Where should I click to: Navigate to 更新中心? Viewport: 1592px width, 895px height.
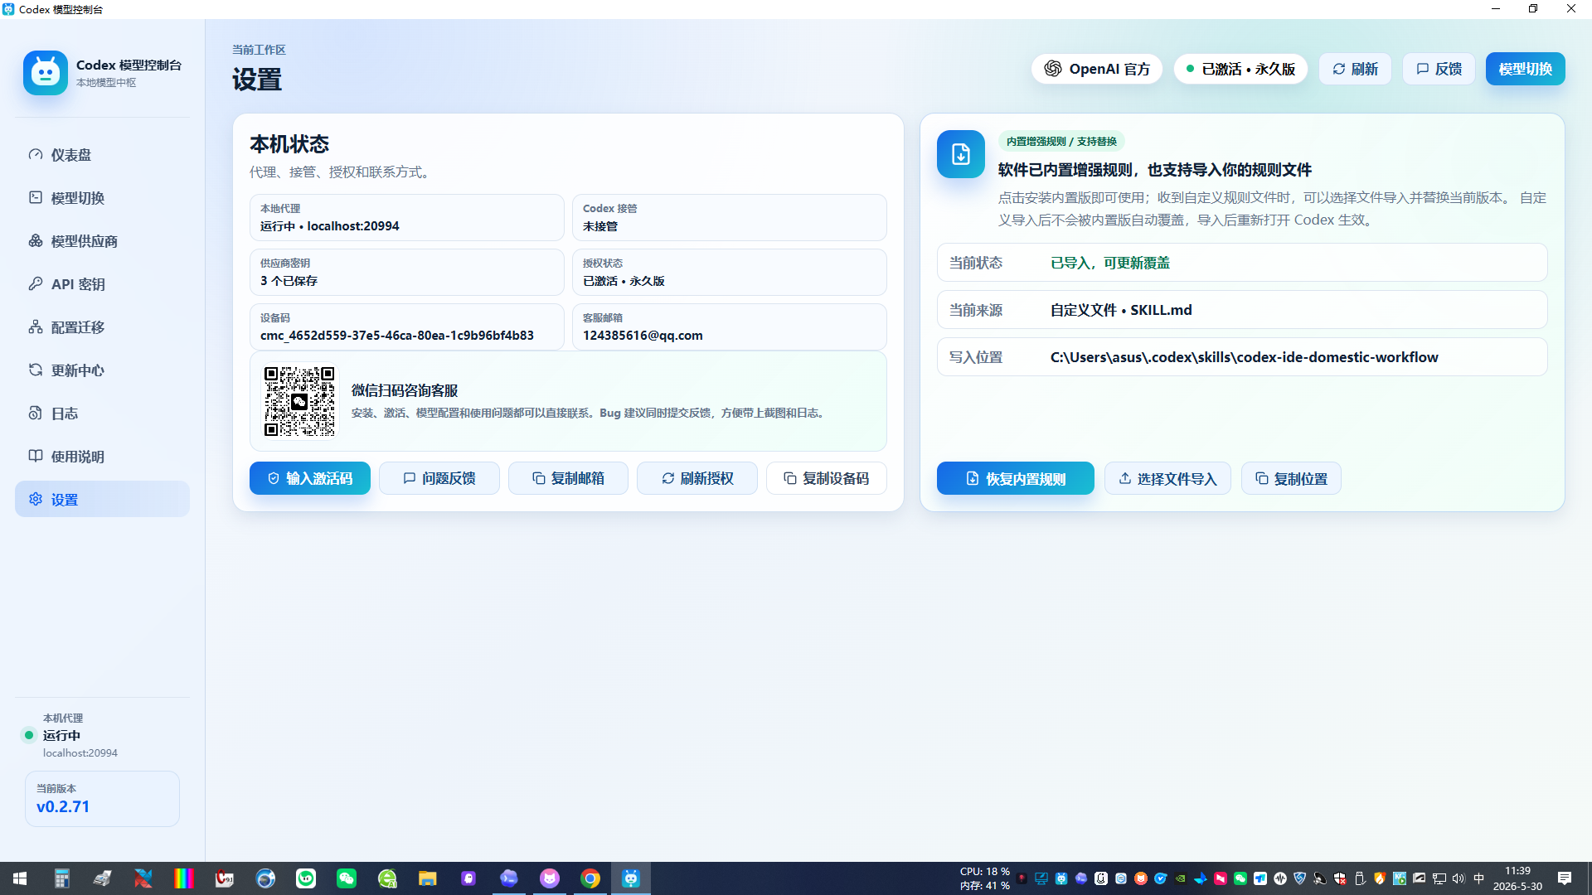pyautogui.click(x=102, y=370)
